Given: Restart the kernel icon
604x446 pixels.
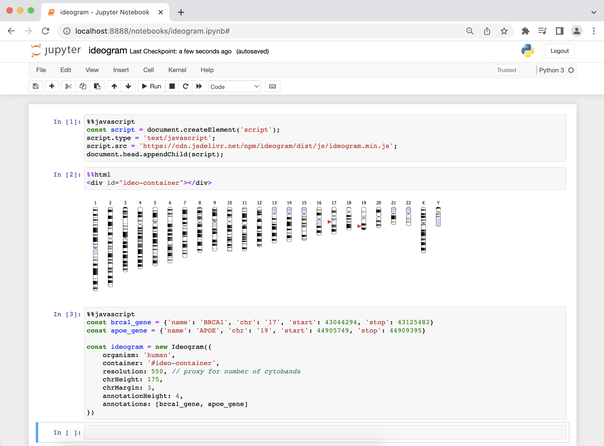Looking at the screenshot, I should coord(185,86).
